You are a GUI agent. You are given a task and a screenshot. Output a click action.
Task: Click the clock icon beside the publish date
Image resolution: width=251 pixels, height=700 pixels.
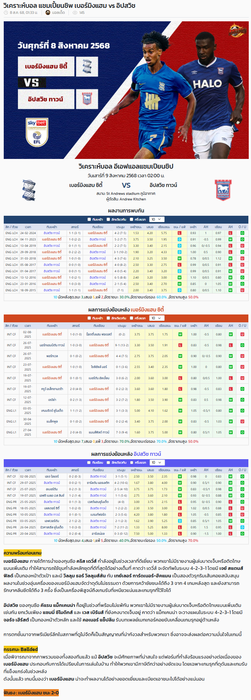tap(6, 13)
